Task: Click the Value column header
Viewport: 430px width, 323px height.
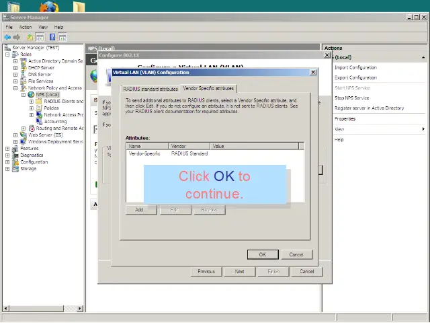Action: point(255,146)
